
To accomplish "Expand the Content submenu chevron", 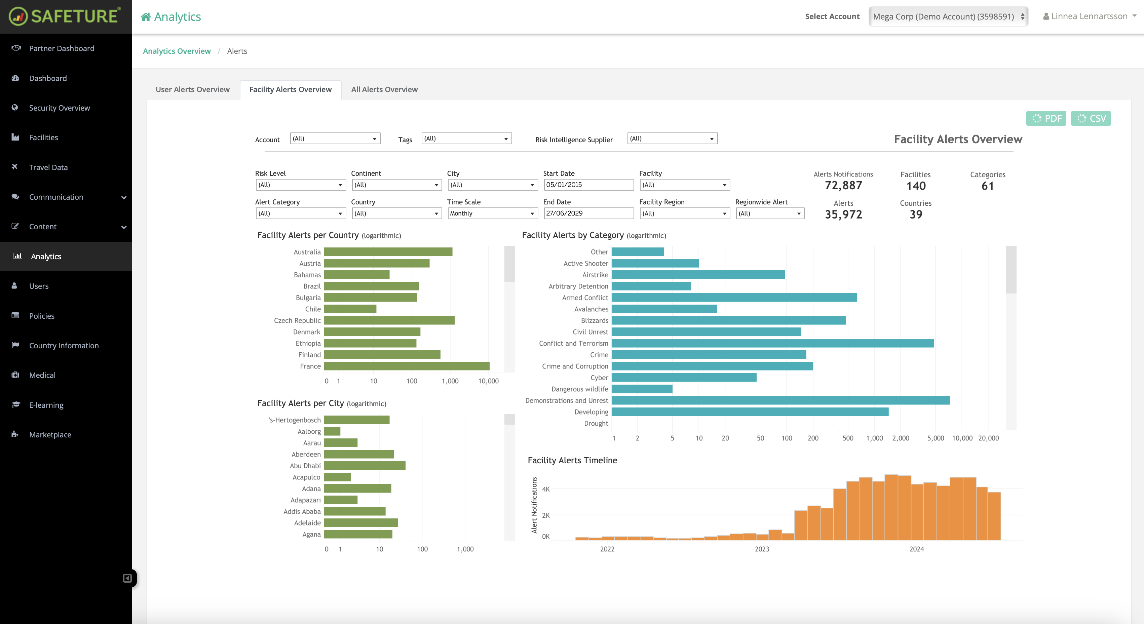I will (x=124, y=227).
